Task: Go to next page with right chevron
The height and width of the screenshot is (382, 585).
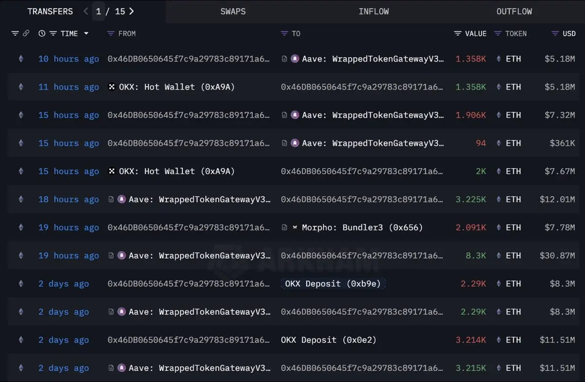Action: coord(132,11)
